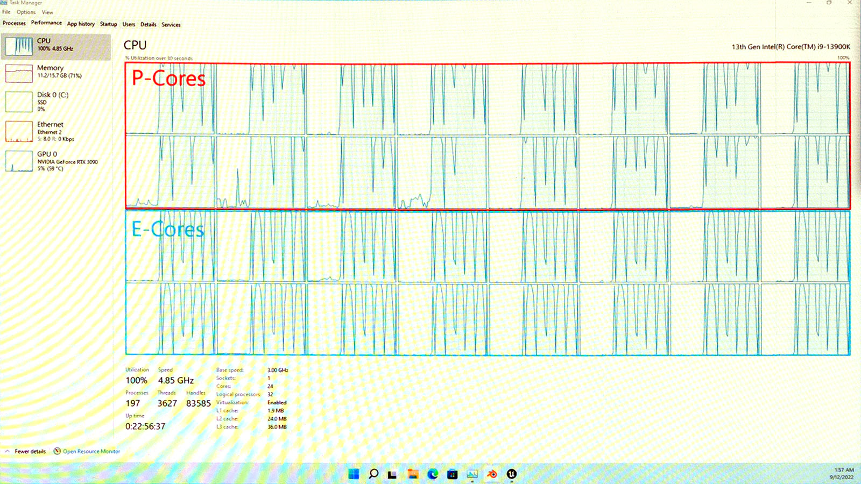Open the Options menu
The image size is (861, 484).
26,12
